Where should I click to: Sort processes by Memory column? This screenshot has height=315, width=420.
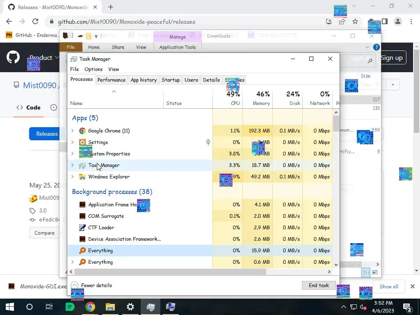tap(258, 98)
